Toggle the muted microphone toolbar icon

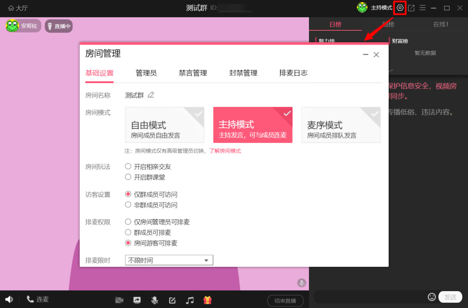[155, 300]
